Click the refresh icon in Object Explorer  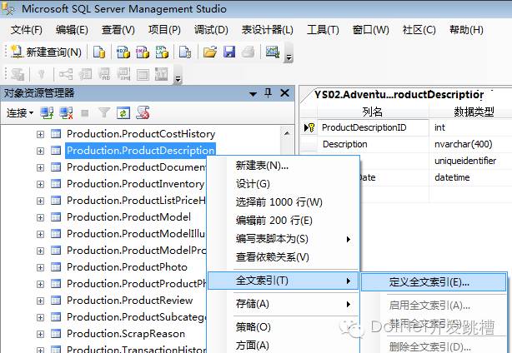(123, 113)
